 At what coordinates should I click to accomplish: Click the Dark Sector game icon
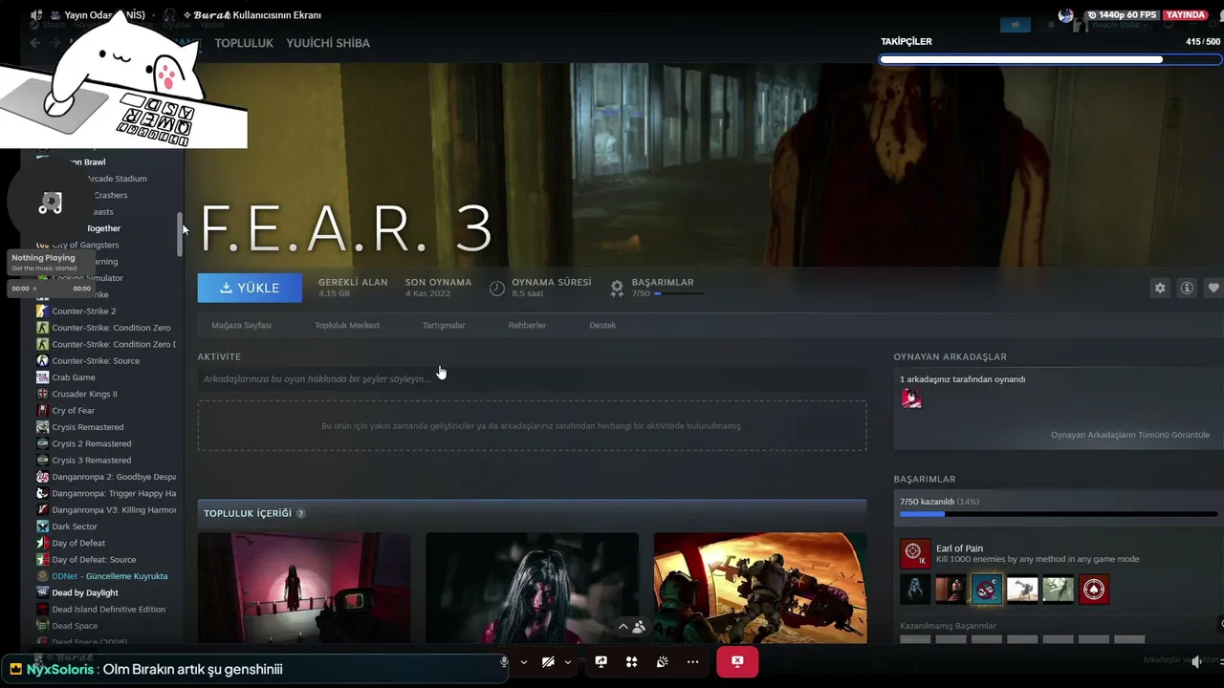tap(42, 527)
